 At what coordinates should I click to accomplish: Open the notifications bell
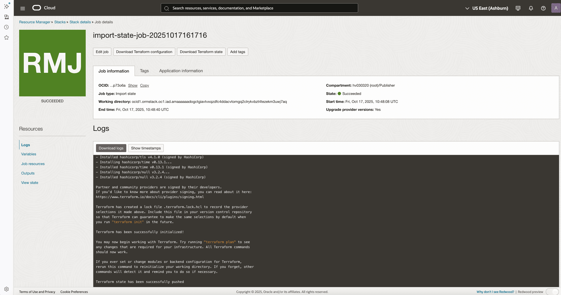click(x=531, y=8)
